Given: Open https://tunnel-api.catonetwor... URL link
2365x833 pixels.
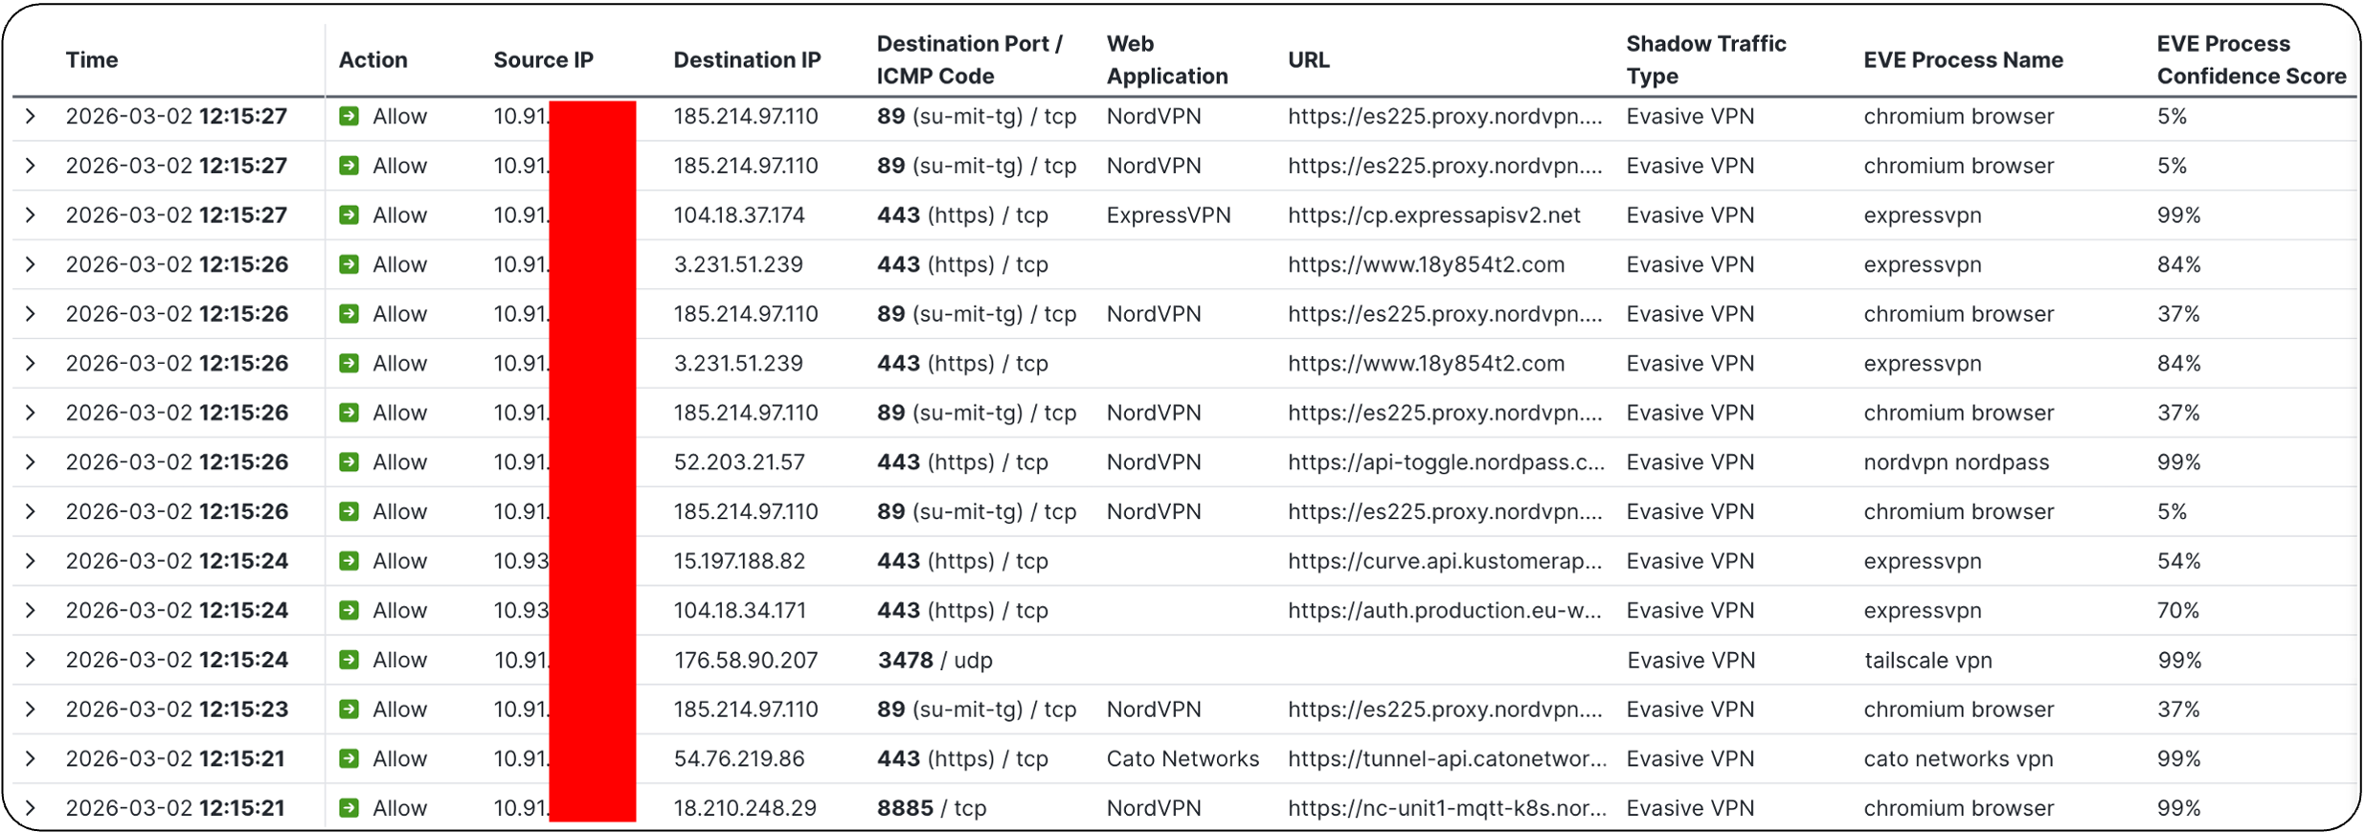Looking at the screenshot, I should click(1447, 758).
